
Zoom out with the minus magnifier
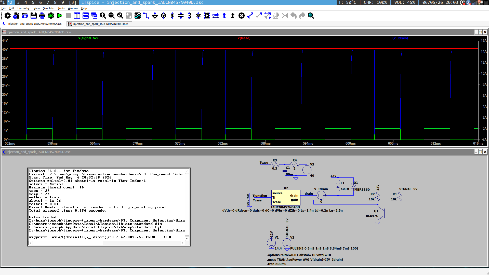[x=112, y=16]
